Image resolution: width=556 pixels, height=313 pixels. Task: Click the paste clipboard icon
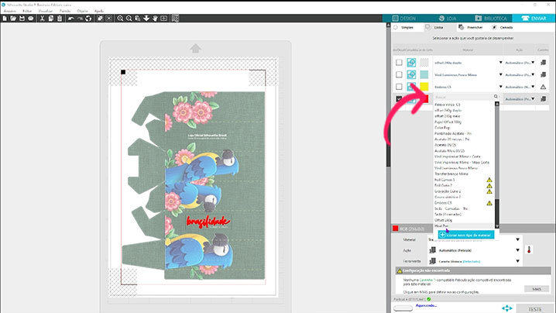(x=59, y=18)
